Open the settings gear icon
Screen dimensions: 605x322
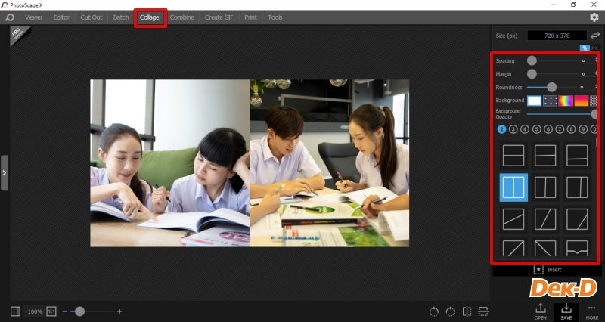594,17
